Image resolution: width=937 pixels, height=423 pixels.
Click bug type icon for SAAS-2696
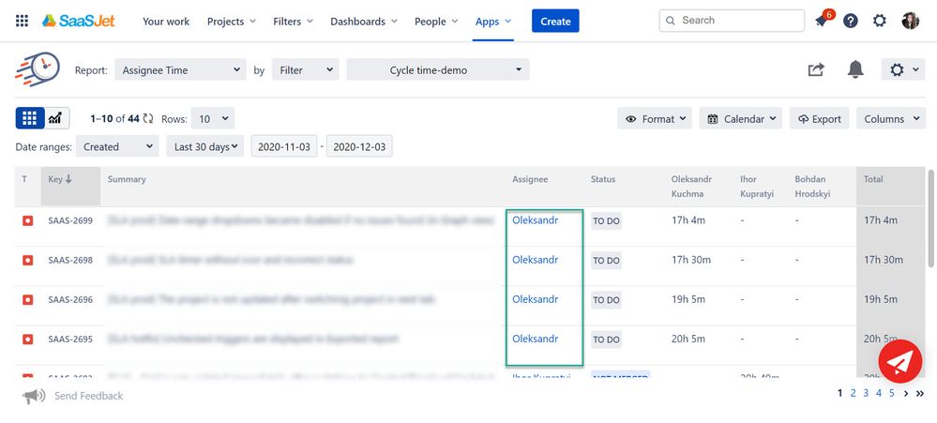[27, 300]
